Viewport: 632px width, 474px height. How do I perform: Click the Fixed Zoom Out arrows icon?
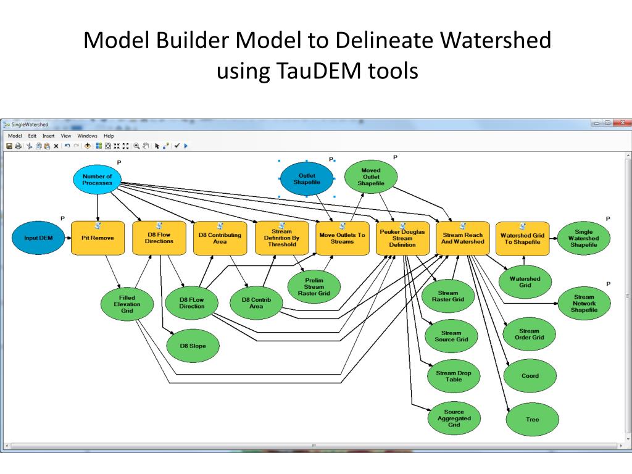(125, 146)
